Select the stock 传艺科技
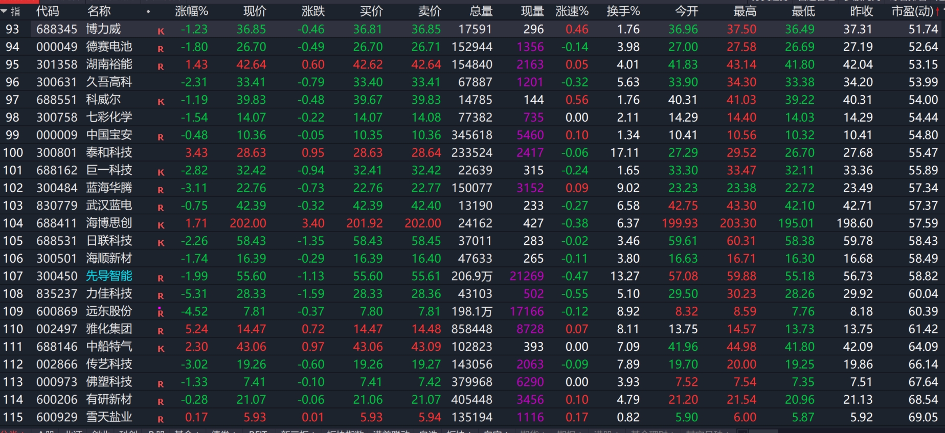945x433 pixels. pyautogui.click(x=109, y=364)
